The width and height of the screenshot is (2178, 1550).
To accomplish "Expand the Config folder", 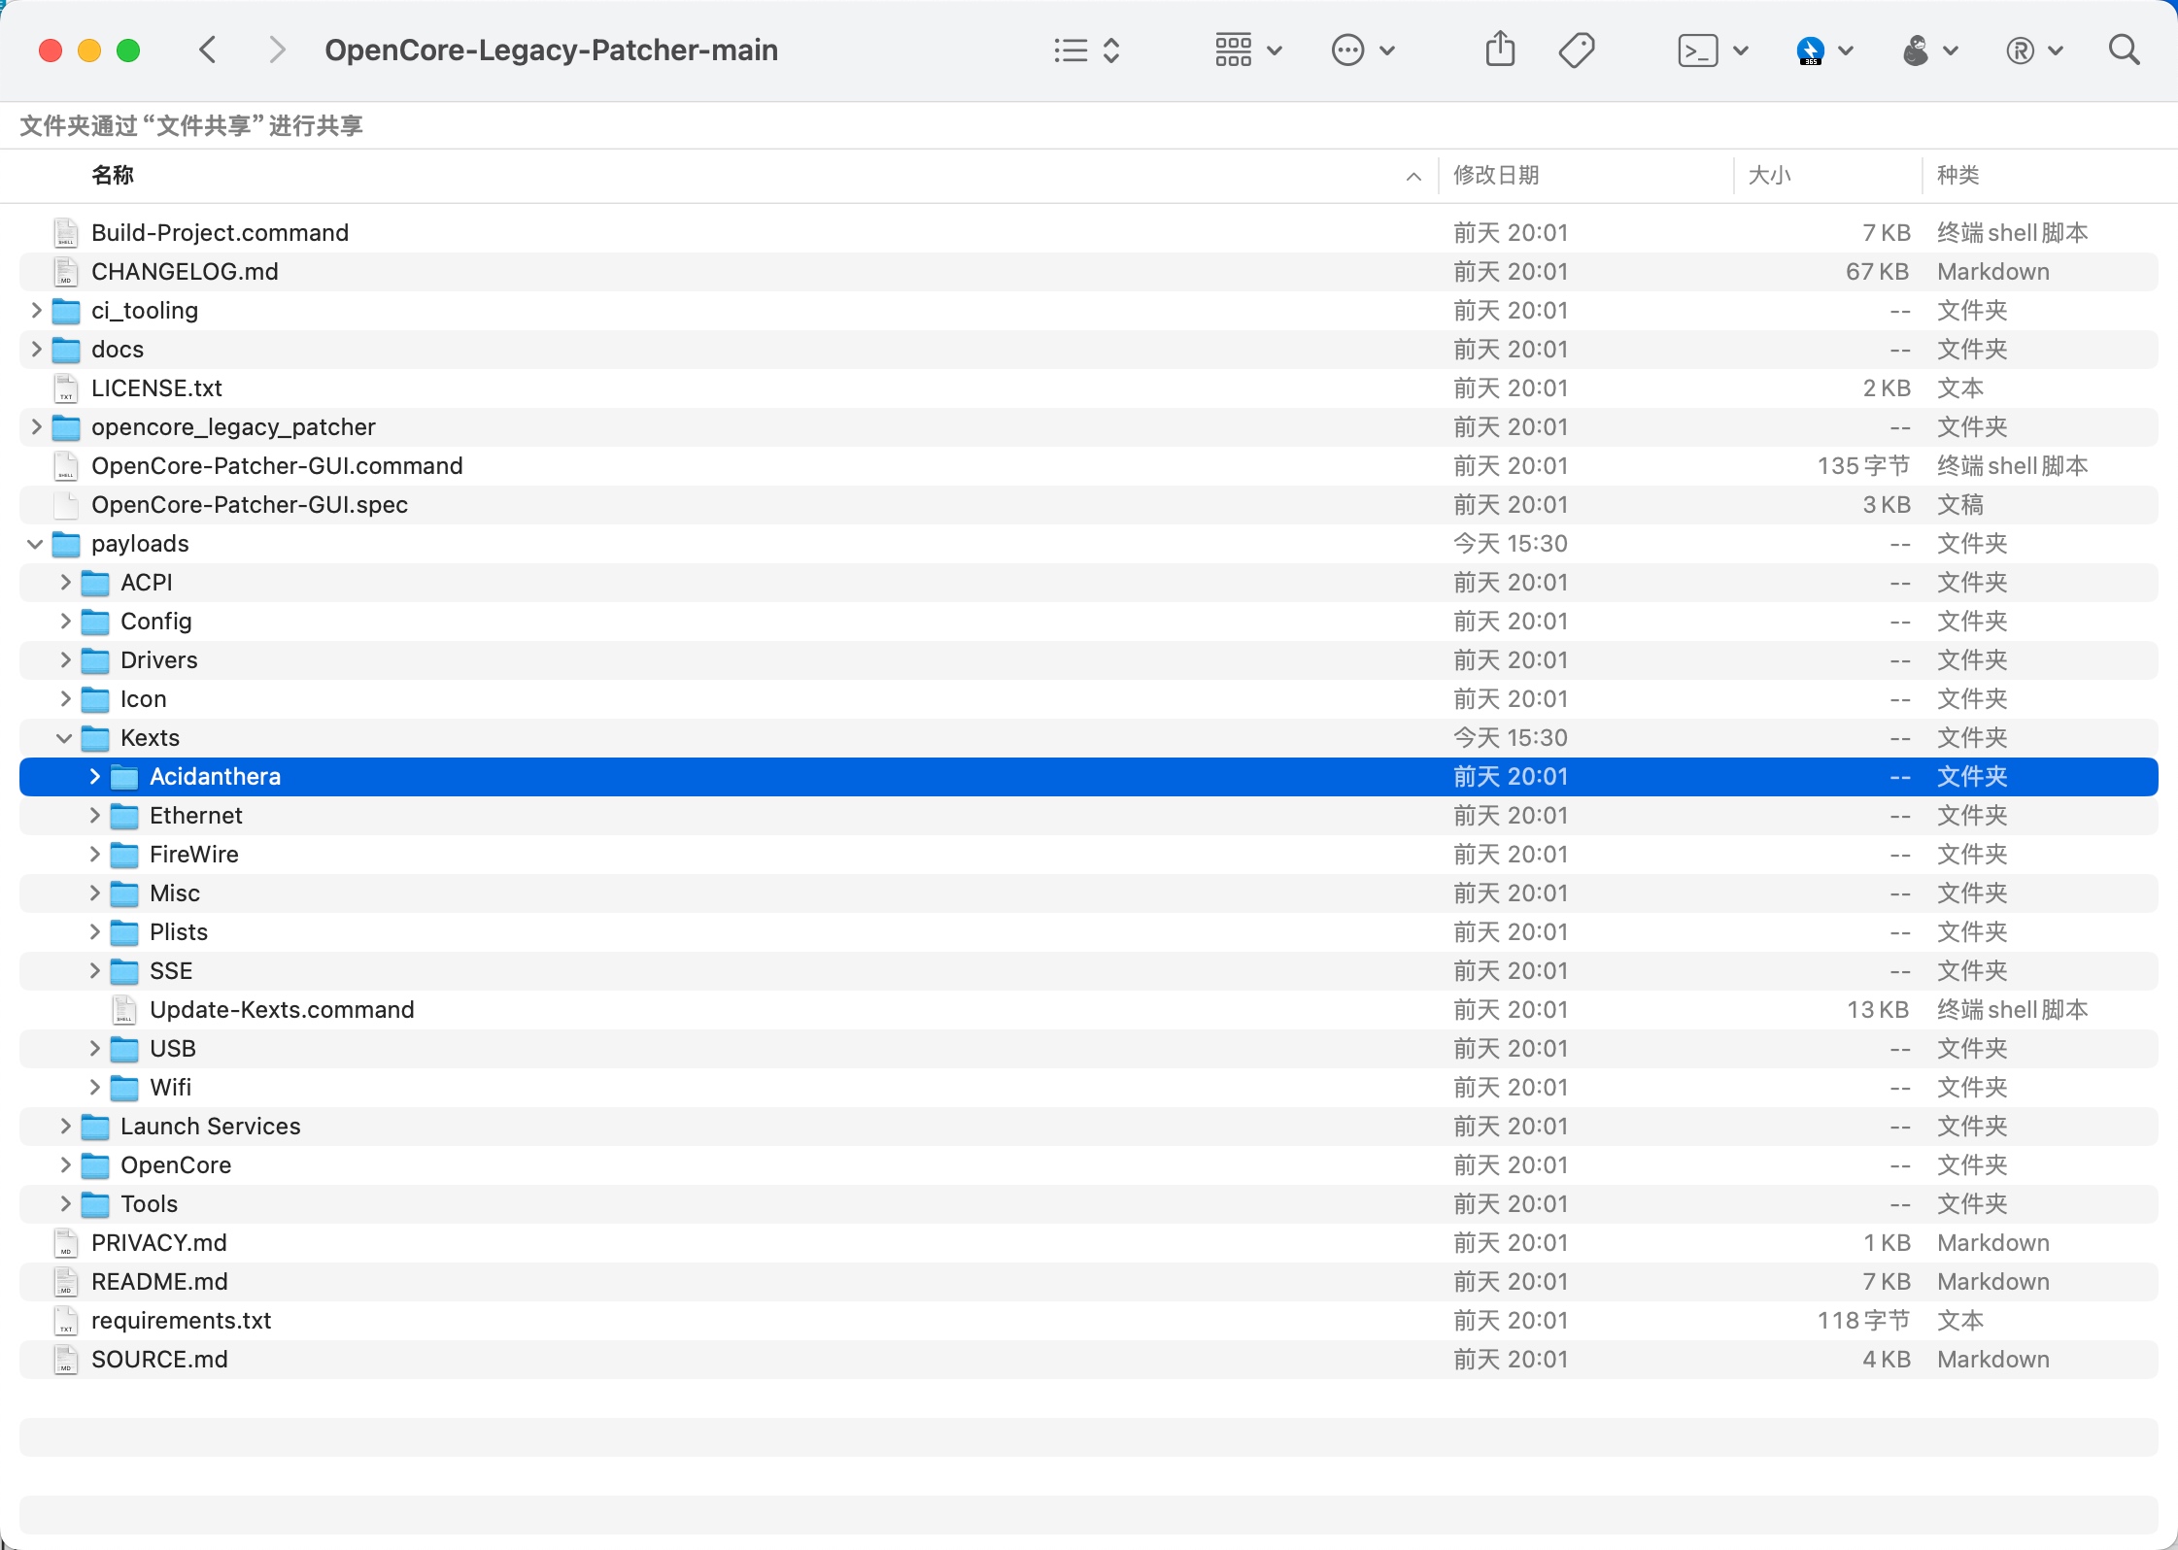I will (x=65, y=621).
